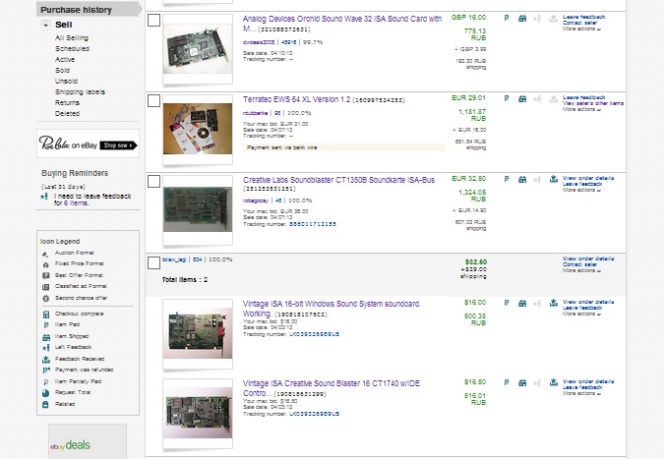Click the Item Paid icon on Analog Devices Orchid row
This screenshot has width=664, height=459.
tap(507, 19)
